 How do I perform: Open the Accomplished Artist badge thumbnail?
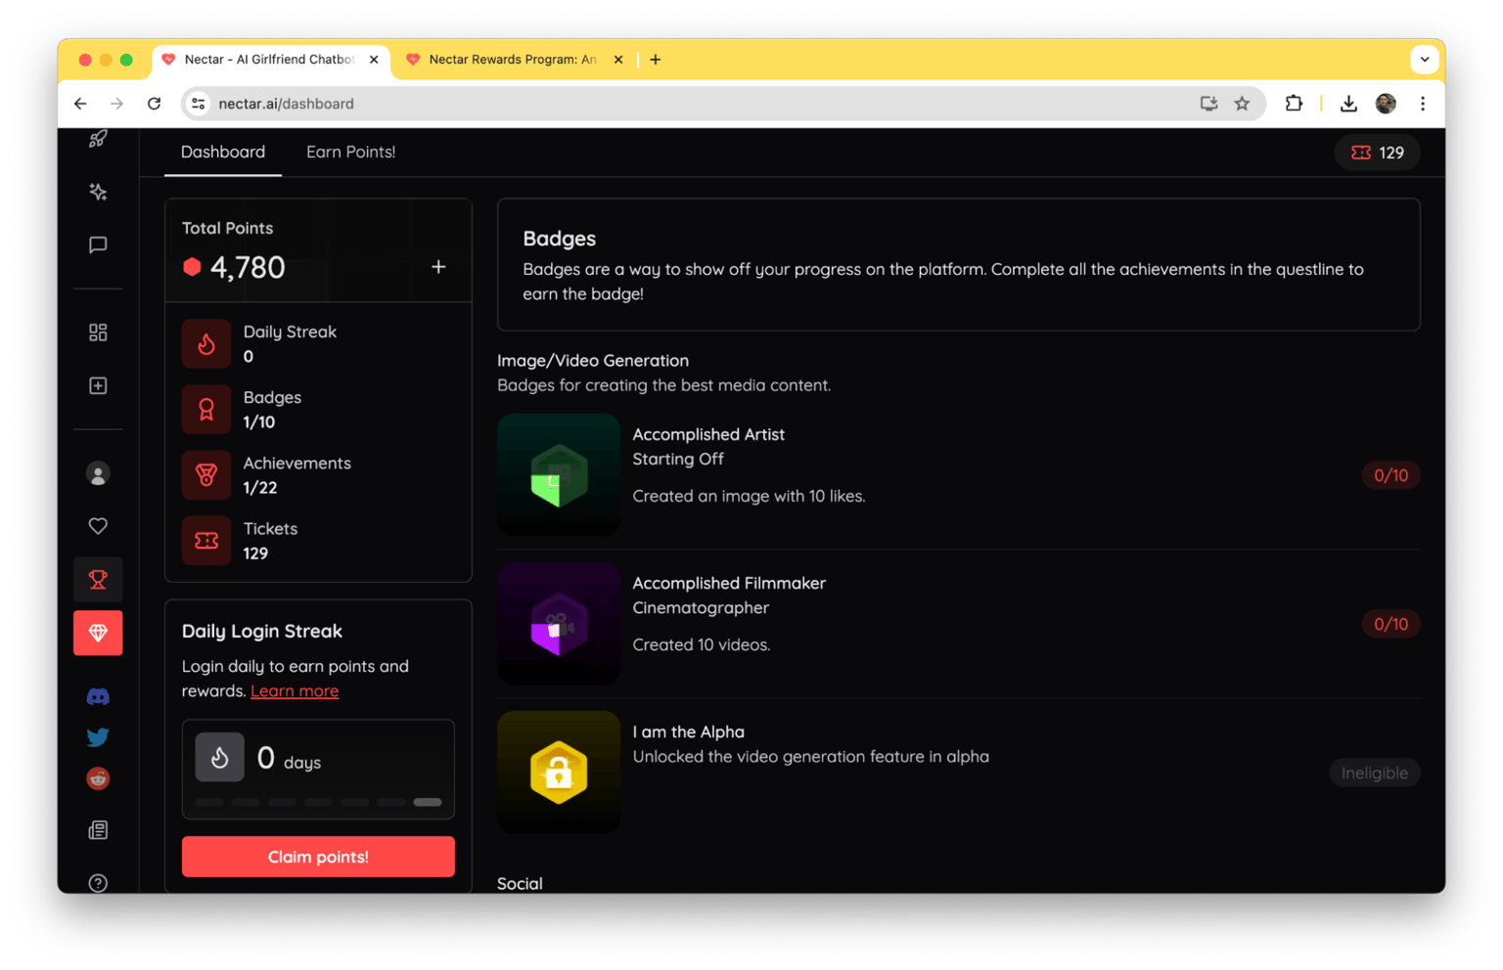(559, 475)
